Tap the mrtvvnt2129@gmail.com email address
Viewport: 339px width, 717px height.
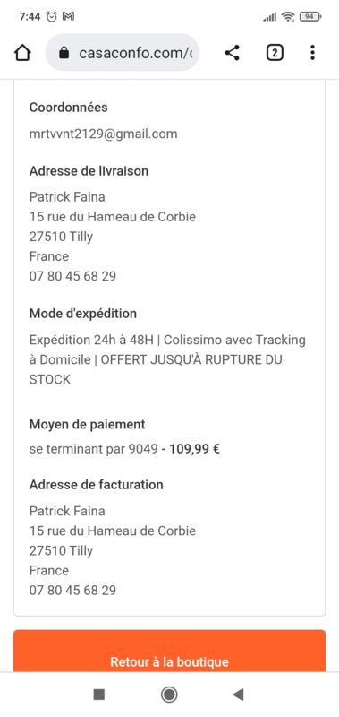coord(103,134)
